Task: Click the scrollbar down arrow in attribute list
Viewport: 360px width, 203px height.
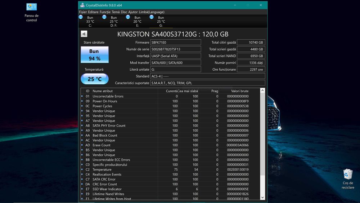Action: (x=262, y=197)
